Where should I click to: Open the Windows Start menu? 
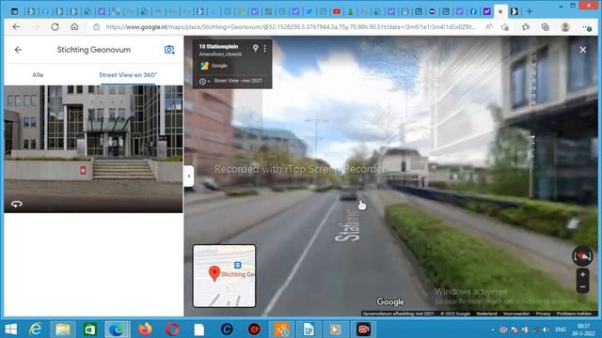(x=11, y=330)
